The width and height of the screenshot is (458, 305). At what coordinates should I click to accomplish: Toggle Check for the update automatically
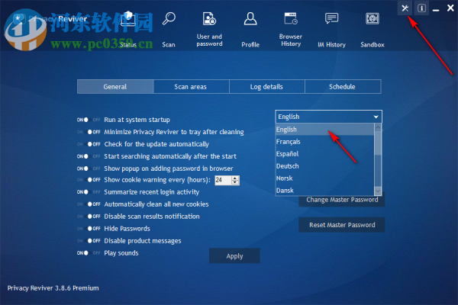89,144
